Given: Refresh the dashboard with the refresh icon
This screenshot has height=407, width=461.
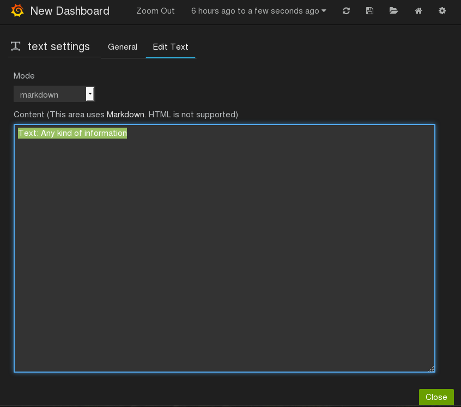Looking at the screenshot, I should pos(346,11).
